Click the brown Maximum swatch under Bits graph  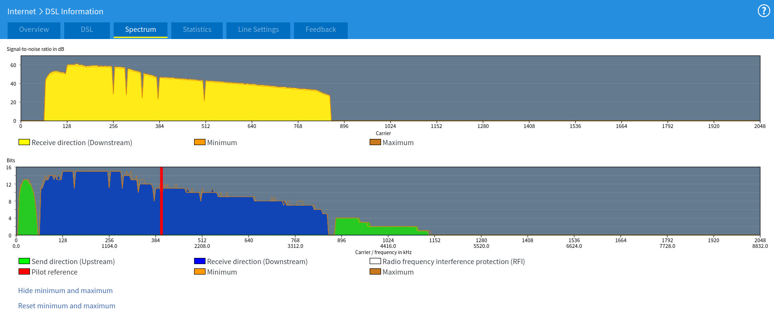(375, 272)
